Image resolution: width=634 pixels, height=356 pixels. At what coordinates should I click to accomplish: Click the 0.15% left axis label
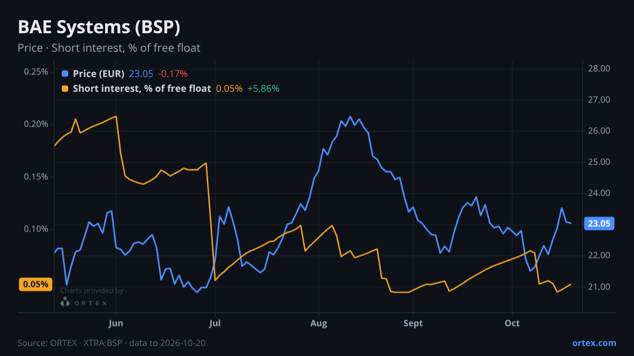coord(36,177)
